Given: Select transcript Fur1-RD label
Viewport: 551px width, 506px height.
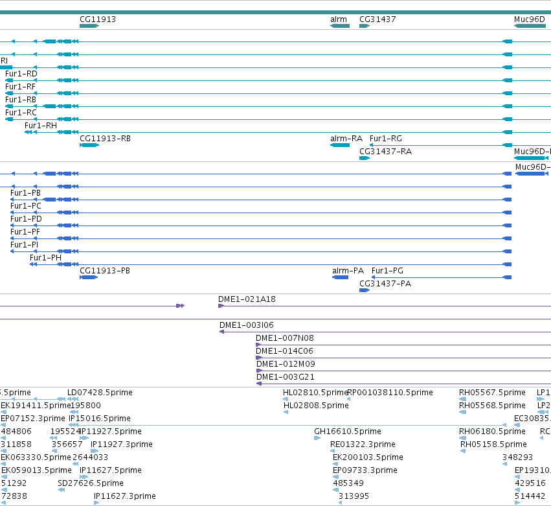Looking at the screenshot, I should (21, 74).
